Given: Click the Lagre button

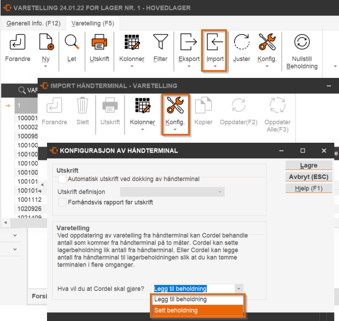Looking at the screenshot, I should click(x=309, y=165).
